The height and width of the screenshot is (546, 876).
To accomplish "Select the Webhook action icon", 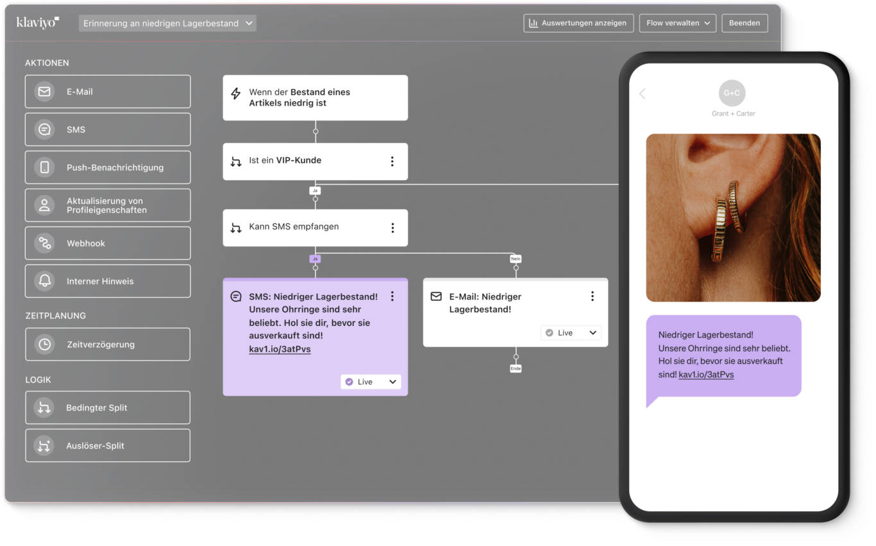I will (x=44, y=243).
